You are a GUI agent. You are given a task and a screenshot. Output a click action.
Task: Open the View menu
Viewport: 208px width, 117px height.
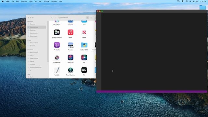31,1
